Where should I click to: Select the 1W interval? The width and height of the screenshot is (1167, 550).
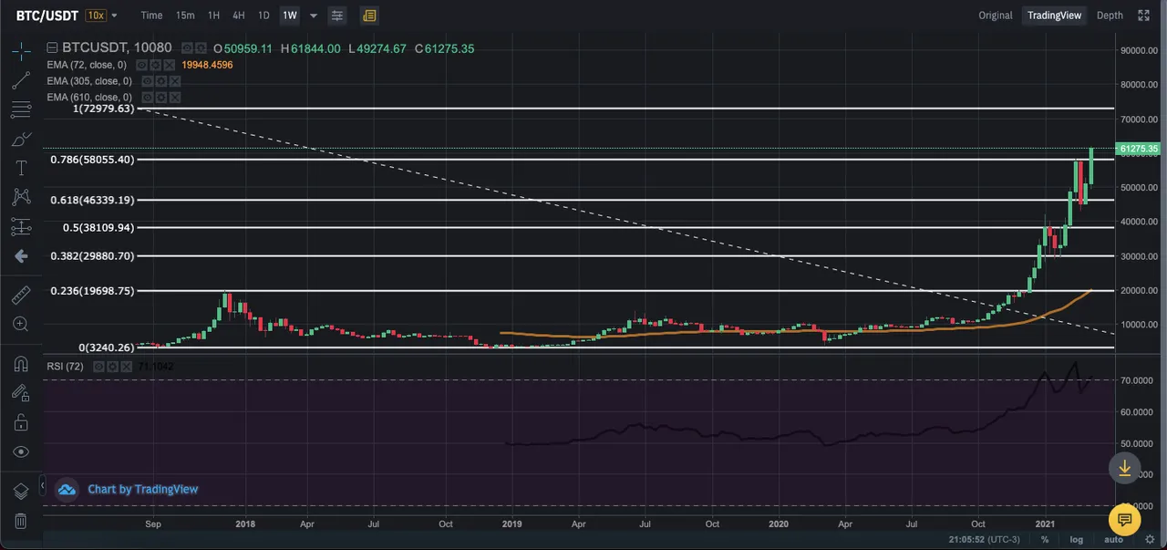[x=289, y=16]
